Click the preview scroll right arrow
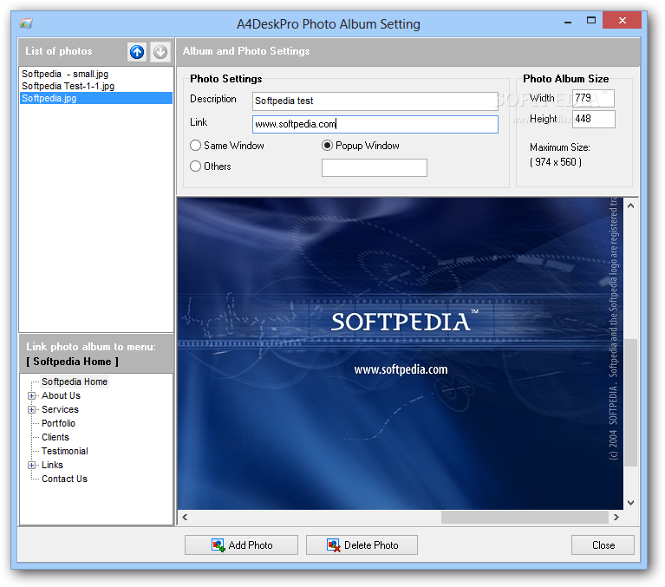This screenshot has height=587, width=665. [616, 517]
